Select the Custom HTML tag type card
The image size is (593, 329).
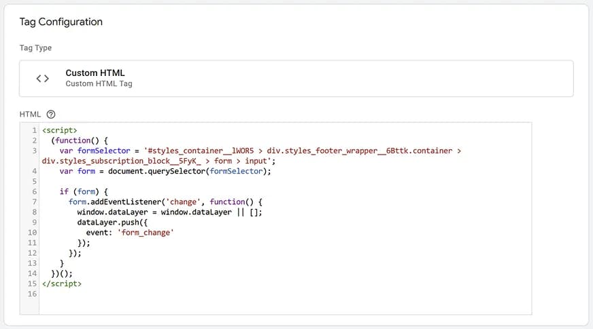coord(296,79)
